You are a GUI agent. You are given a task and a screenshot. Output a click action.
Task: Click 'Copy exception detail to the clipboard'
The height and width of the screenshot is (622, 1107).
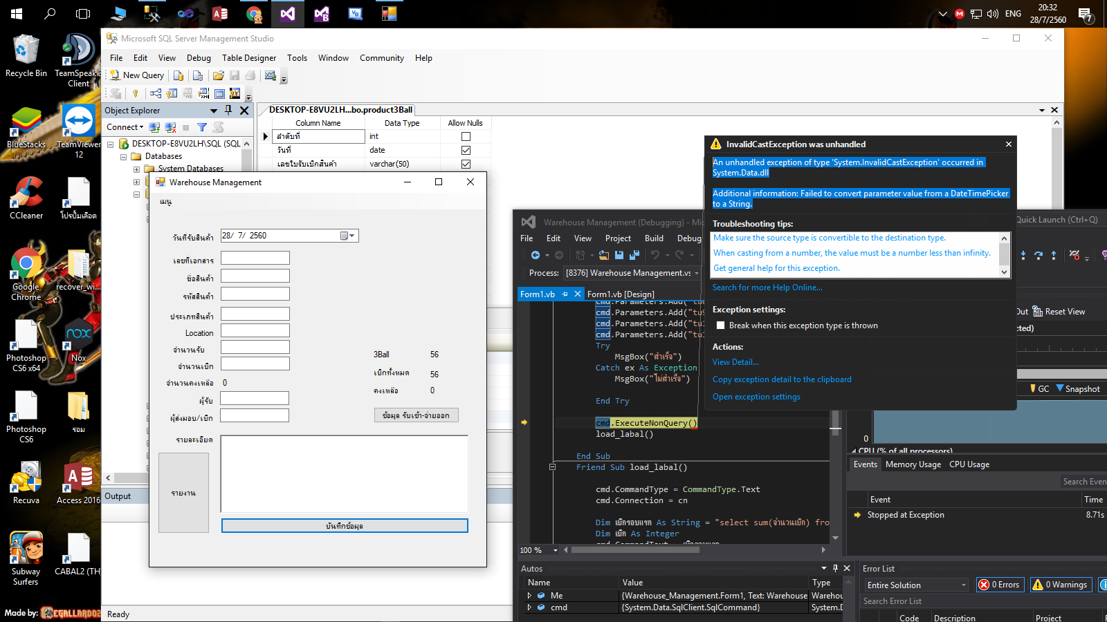(x=782, y=379)
